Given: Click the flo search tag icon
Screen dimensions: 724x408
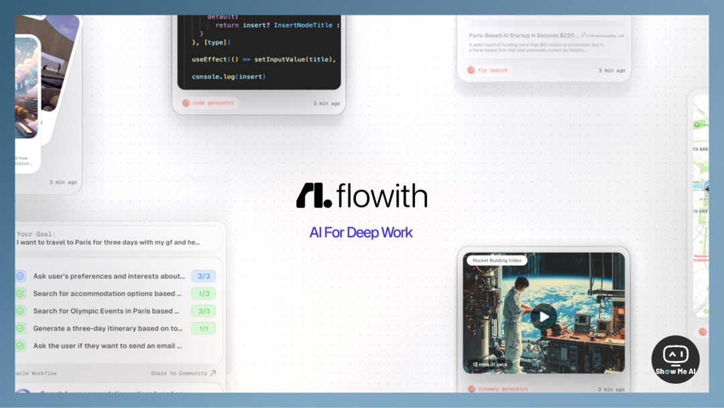Looking at the screenshot, I should 471,70.
